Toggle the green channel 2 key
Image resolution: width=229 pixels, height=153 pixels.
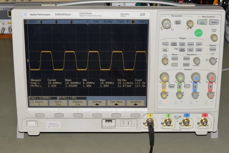[x=179, y=86]
